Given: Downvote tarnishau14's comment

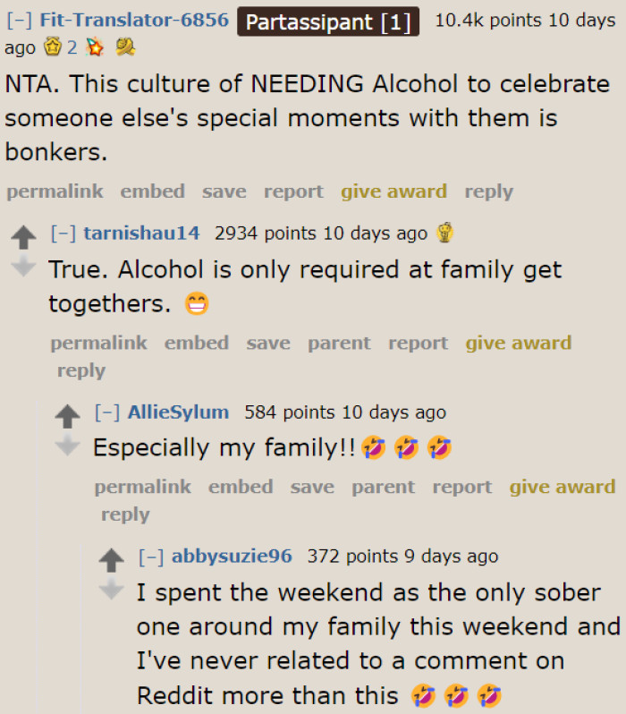Looking at the screenshot, I should 24,266.
